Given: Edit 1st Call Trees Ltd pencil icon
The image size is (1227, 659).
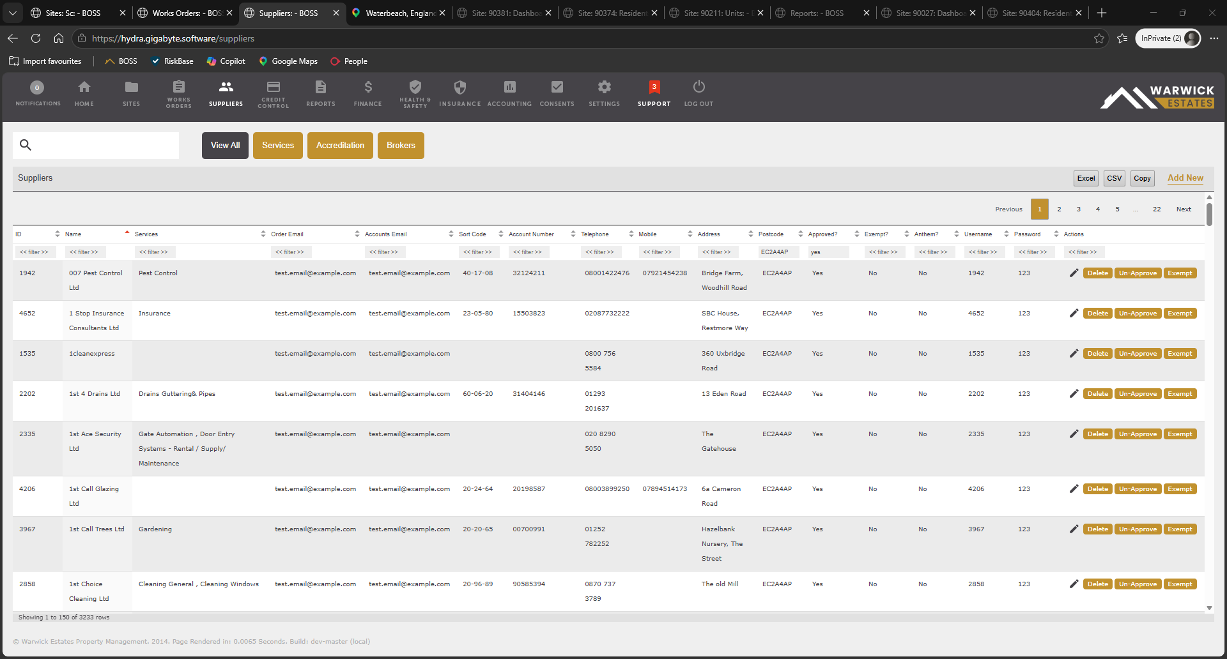Looking at the screenshot, I should 1074,529.
